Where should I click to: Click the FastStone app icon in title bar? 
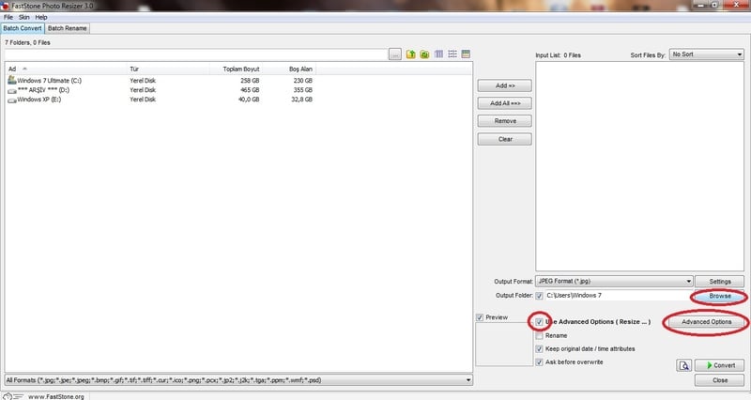click(5, 6)
